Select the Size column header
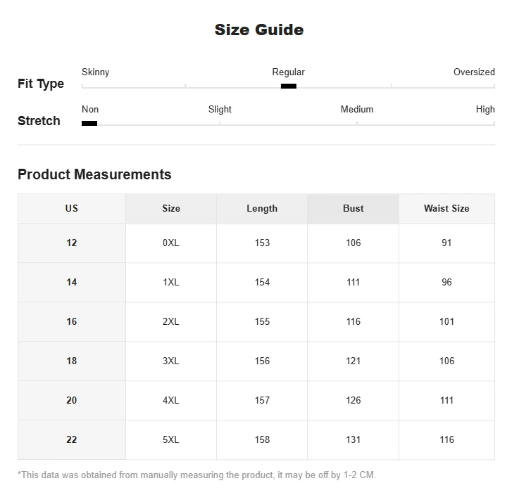This screenshot has width=519, height=495. coord(171,209)
